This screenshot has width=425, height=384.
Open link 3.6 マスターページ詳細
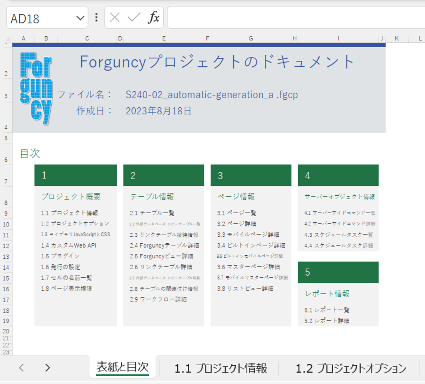248,267
